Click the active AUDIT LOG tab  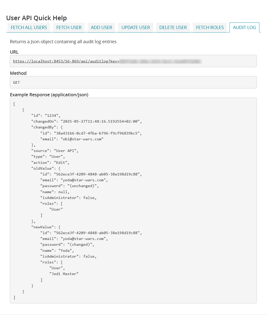coord(244,28)
